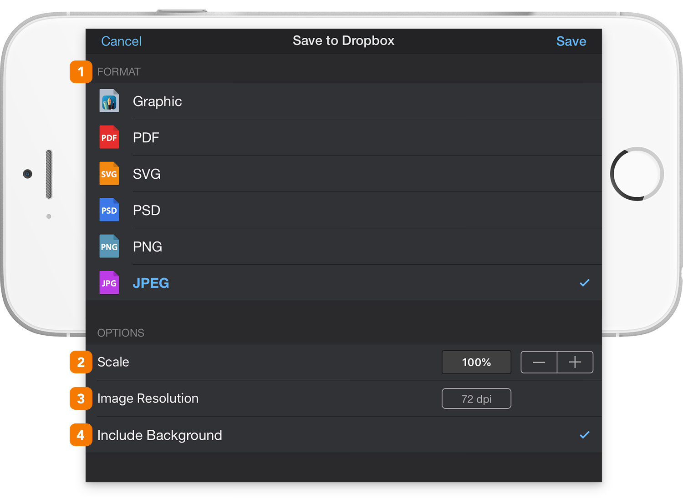Screen dimensions: 683x498
Task: Click the orange number 1 callout badge
Action: coord(81,72)
